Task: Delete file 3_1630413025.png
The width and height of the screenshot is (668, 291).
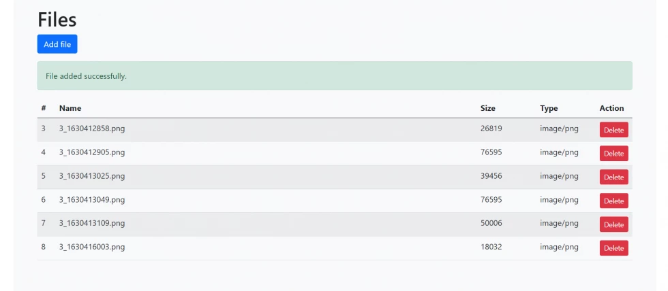Action: click(x=613, y=177)
